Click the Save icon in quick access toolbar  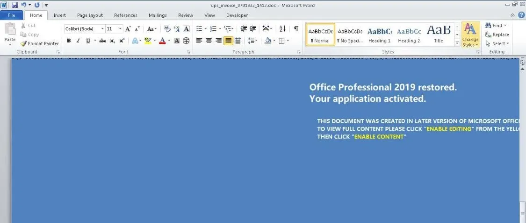15,5
